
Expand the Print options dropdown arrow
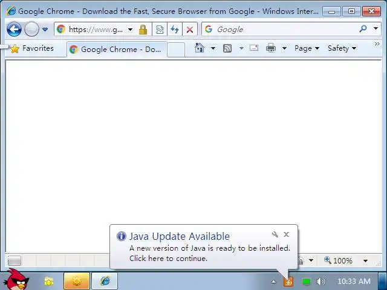tap(284, 48)
